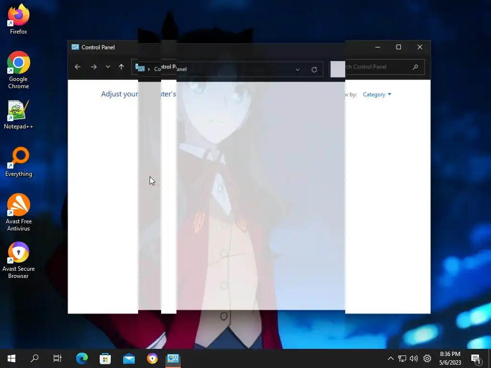Open the clock and calendar flyout
Viewport: 491px width, 368px height.
tap(450, 358)
